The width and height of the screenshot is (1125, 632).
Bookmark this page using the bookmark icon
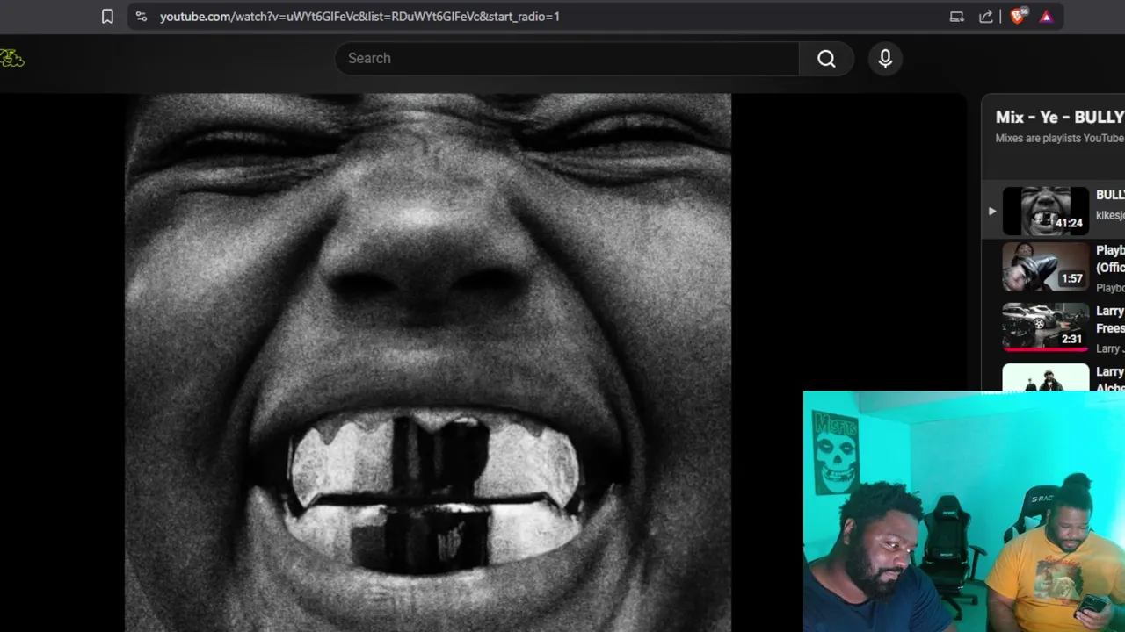(107, 16)
